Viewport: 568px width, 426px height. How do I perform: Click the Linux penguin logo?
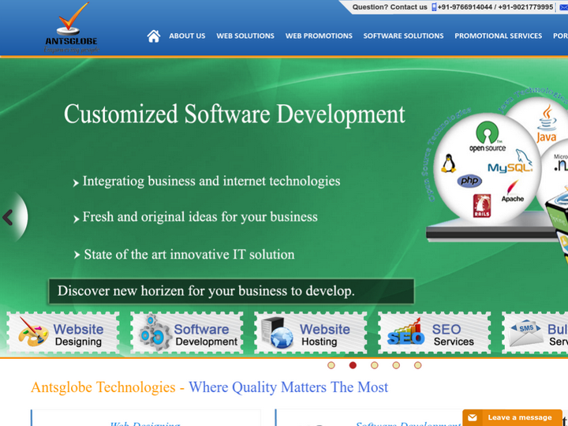[x=448, y=163]
